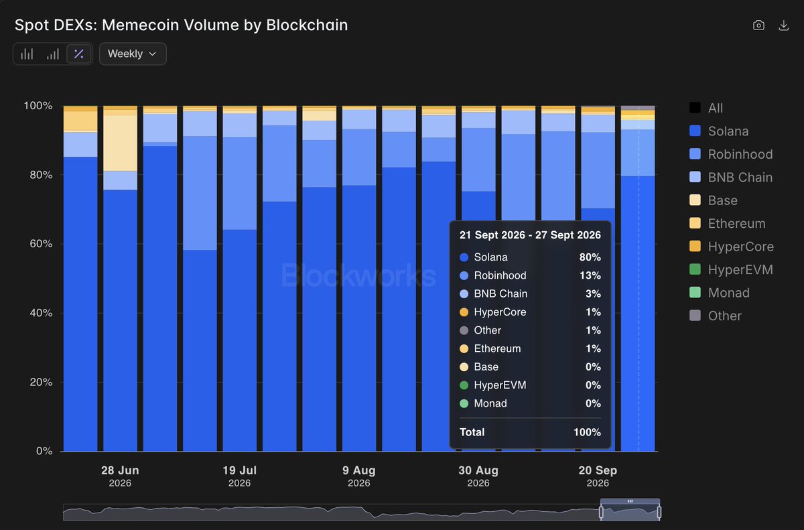Click the range selector top grip

coord(630,501)
